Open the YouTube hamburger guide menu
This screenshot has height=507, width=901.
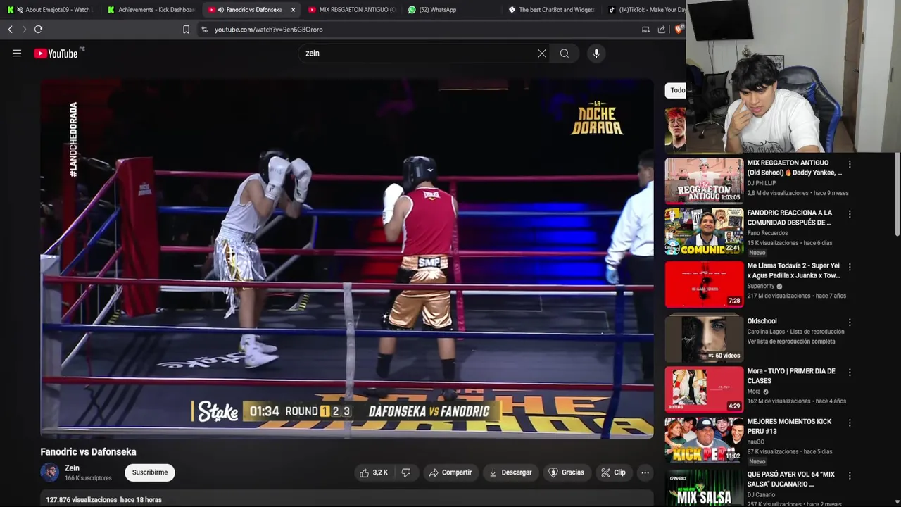17,54
